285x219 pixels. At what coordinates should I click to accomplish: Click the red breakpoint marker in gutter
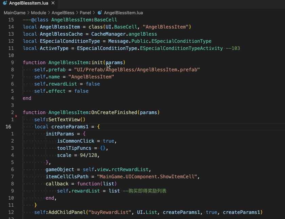16,116
